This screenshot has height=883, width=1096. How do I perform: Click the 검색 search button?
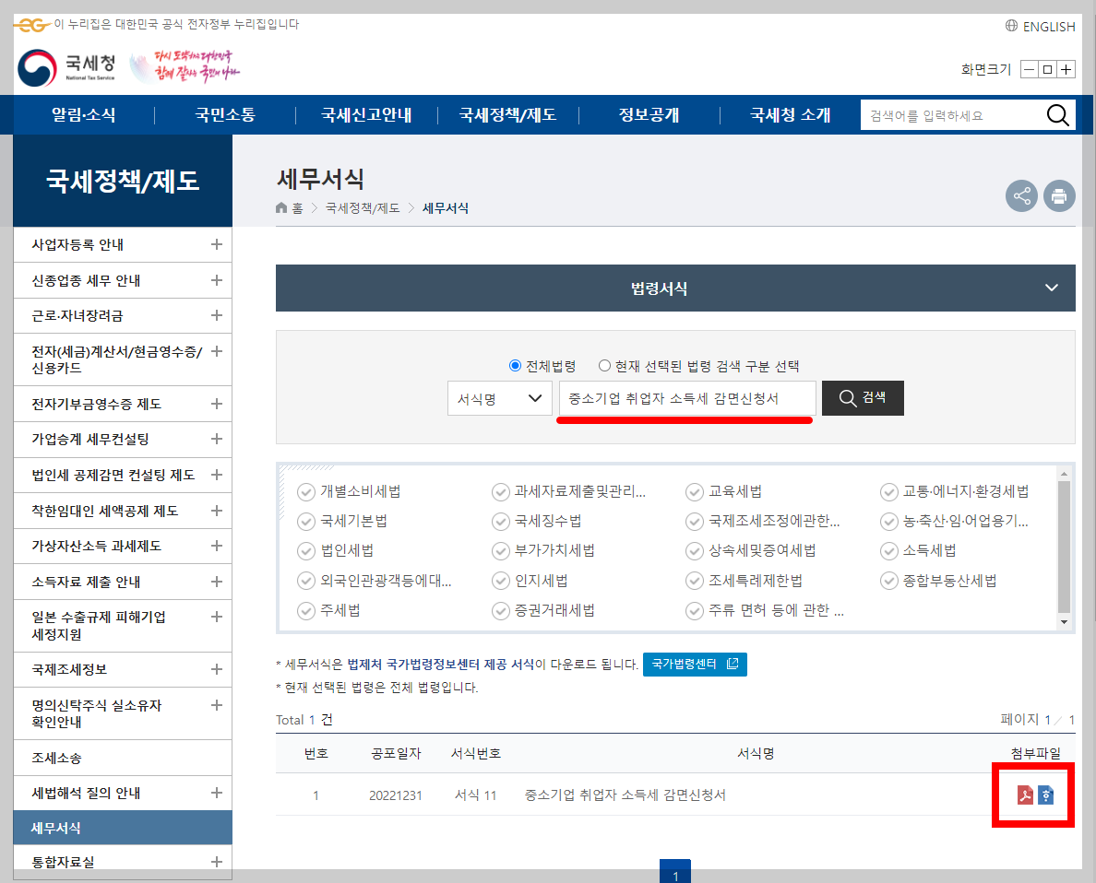pyautogui.click(x=863, y=398)
